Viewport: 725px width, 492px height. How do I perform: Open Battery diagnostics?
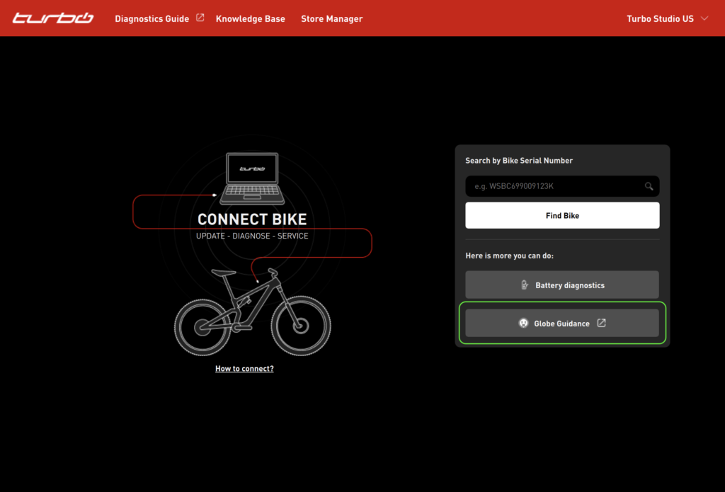562,285
